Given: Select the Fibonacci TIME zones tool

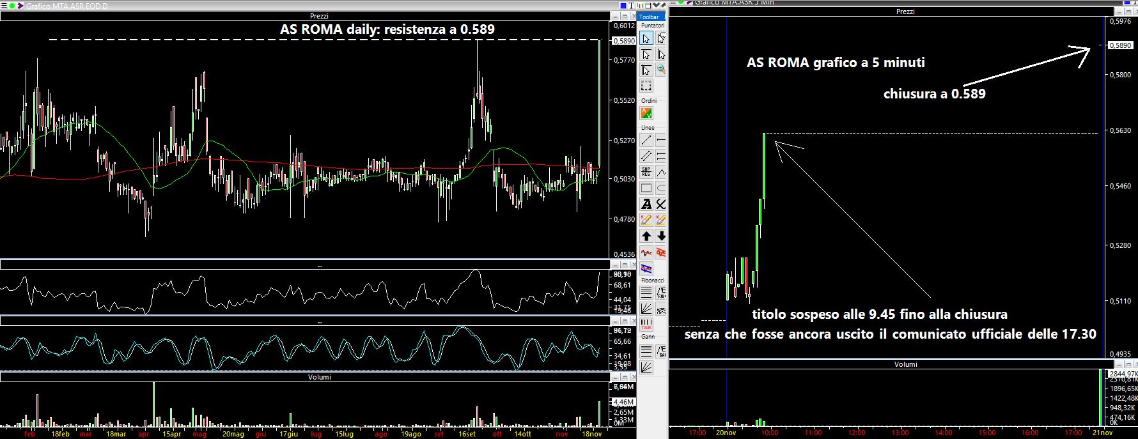Looking at the screenshot, I should (646, 324).
